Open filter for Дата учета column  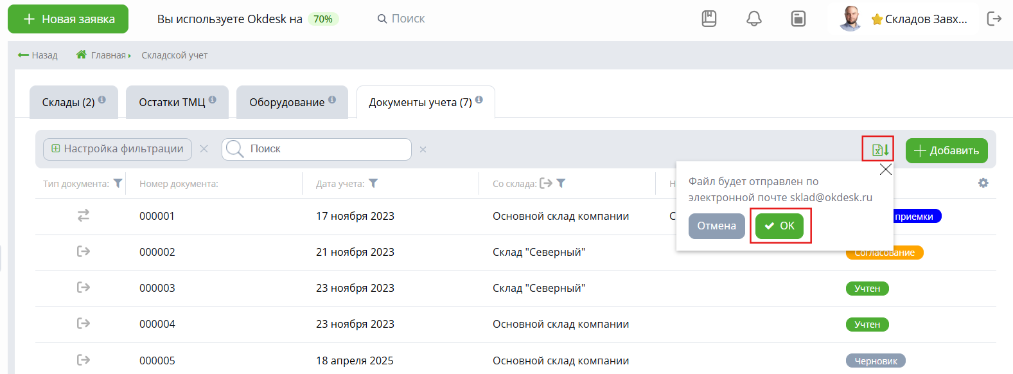coord(373,183)
